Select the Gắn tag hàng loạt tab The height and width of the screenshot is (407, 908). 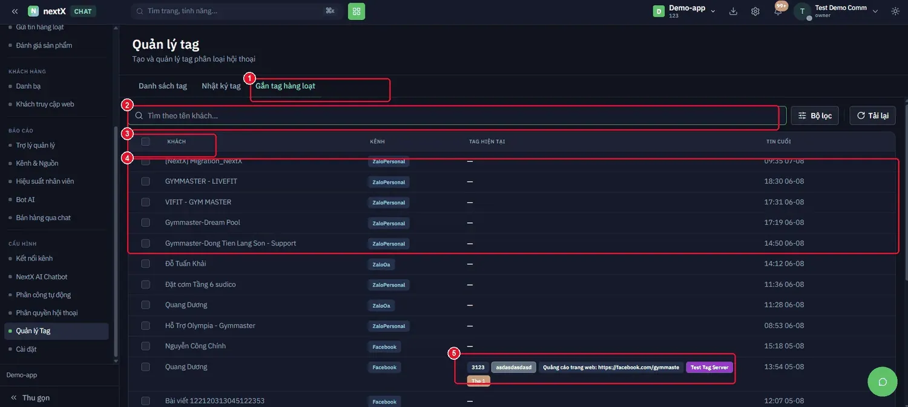(285, 86)
